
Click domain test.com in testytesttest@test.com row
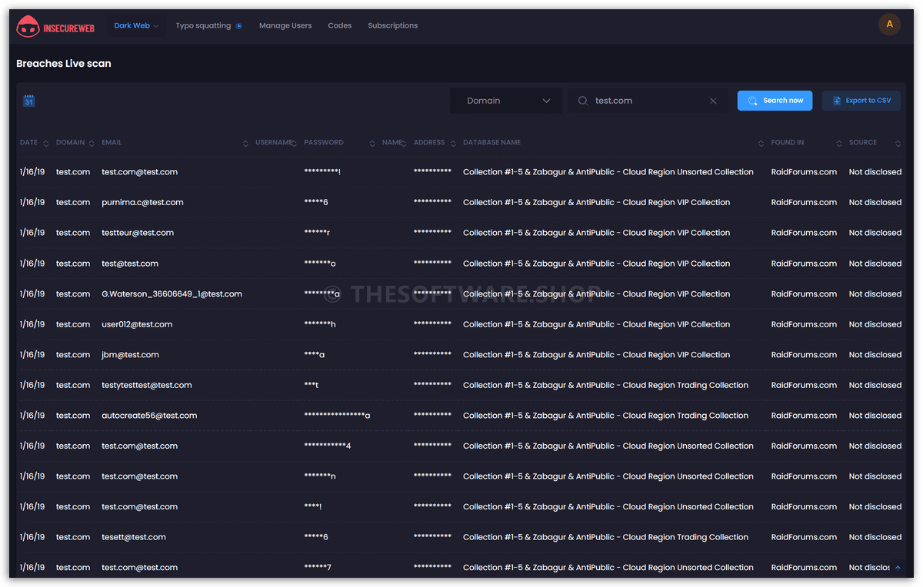tap(73, 385)
